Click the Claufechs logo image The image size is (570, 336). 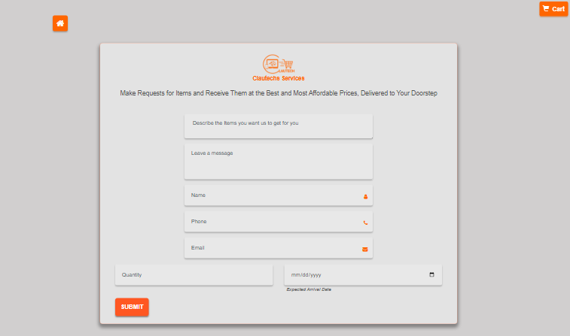[x=278, y=64]
